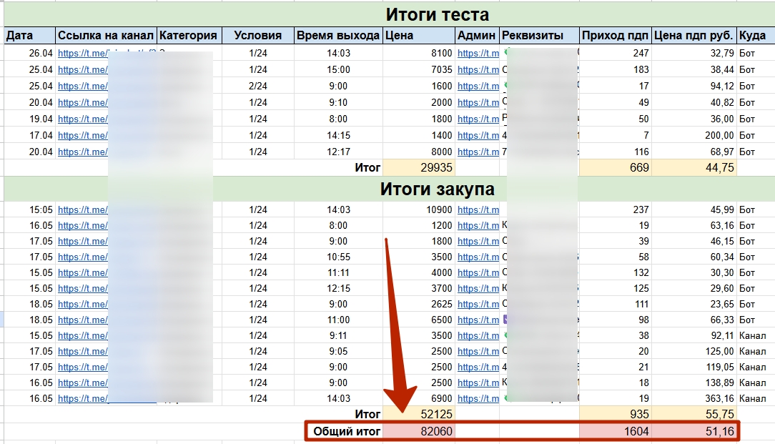
Task: Select the 'Общий итог' label cell
Action: point(347,431)
